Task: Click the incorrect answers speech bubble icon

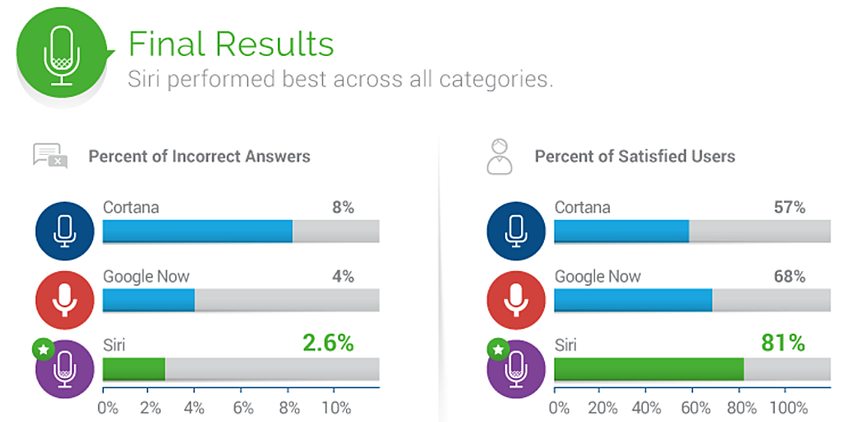Action: tap(49, 155)
